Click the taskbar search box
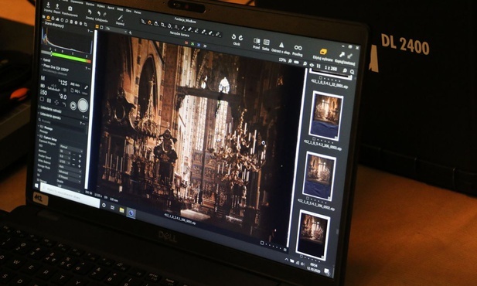Image resolution: width=477 pixels, height=286 pixels. point(70,196)
